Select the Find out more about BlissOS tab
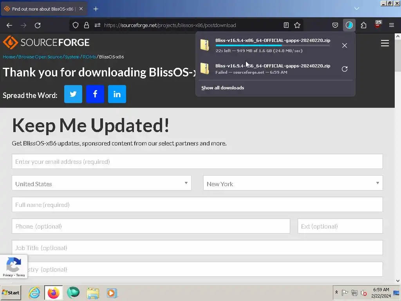The image size is (401, 301). (x=44, y=9)
